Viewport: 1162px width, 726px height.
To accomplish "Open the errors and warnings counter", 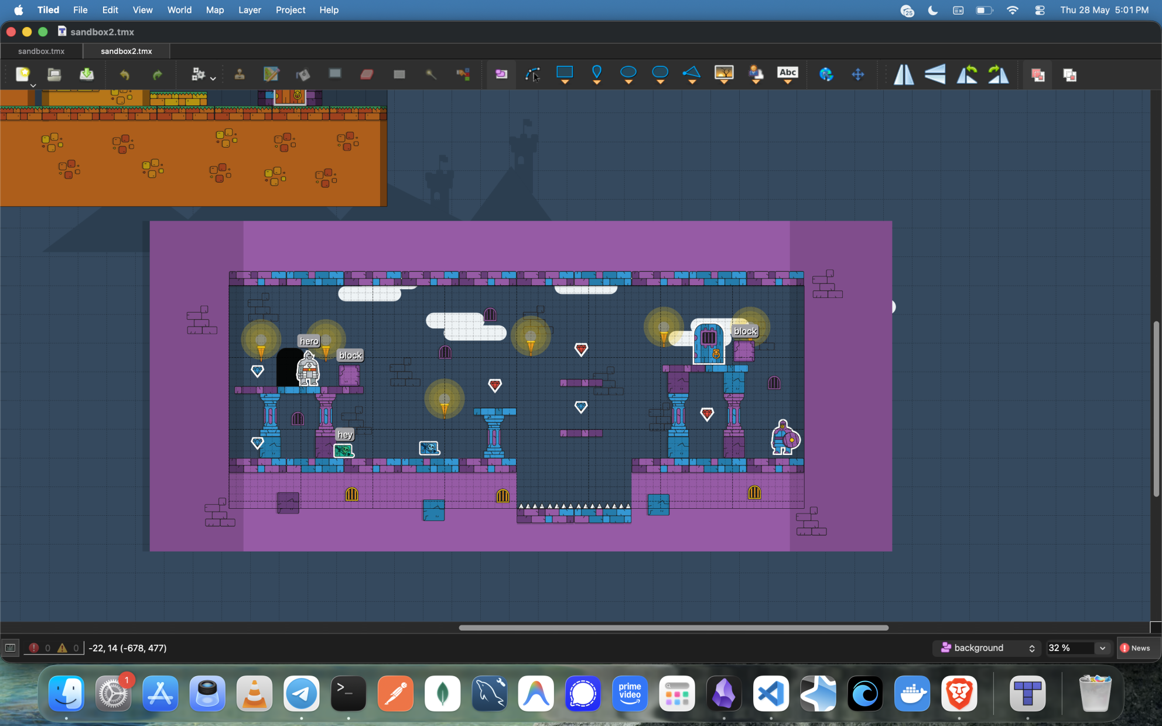I will [54, 648].
